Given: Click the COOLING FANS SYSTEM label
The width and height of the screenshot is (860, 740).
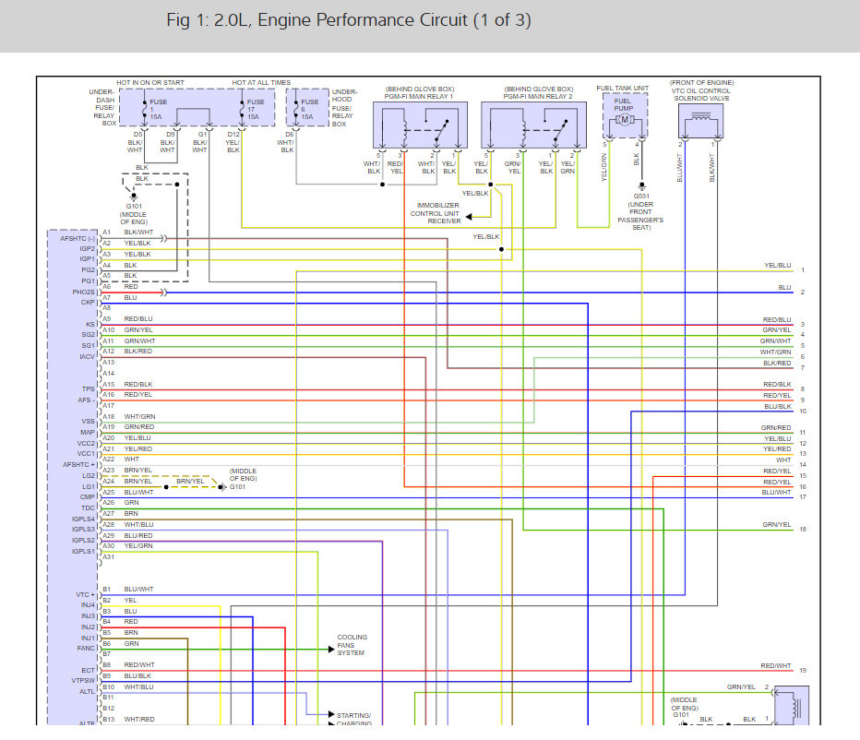Looking at the screenshot, I should pyautogui.click(x=352, y=645).
